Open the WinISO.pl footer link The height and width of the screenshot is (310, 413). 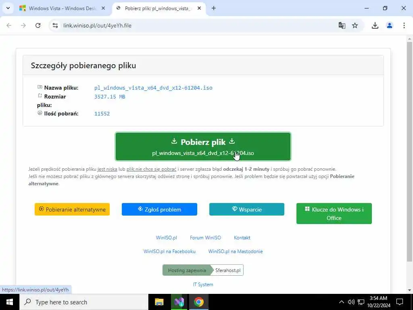pos(167,237)
